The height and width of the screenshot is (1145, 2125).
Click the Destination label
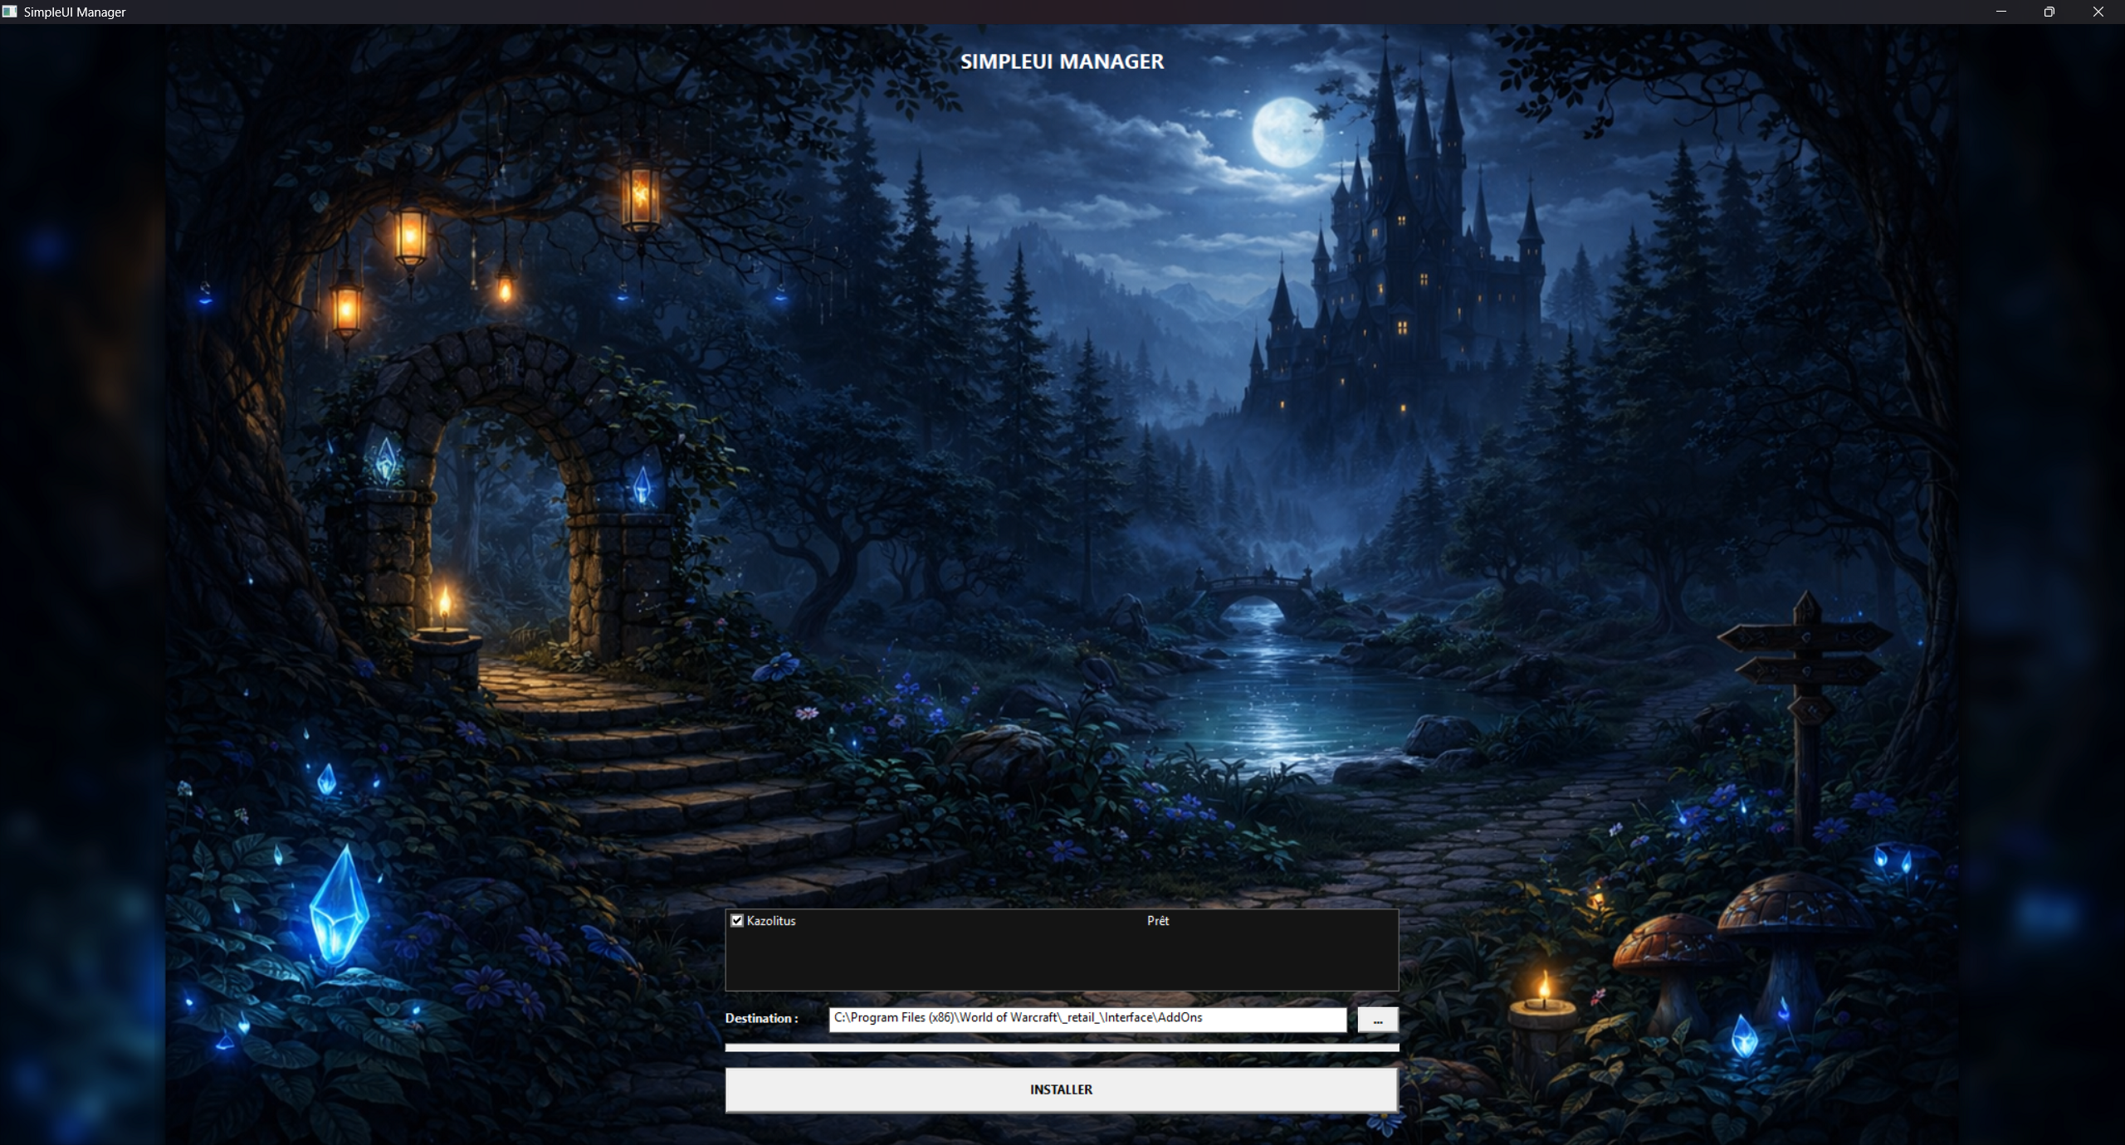point(761,1018)
